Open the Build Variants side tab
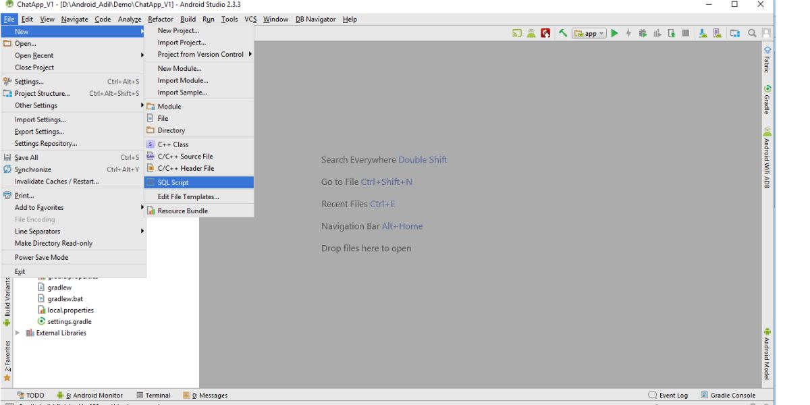Image resolution: width=810 pixels, height=405 pixels. pyautogui.click(x=7, y=301)
